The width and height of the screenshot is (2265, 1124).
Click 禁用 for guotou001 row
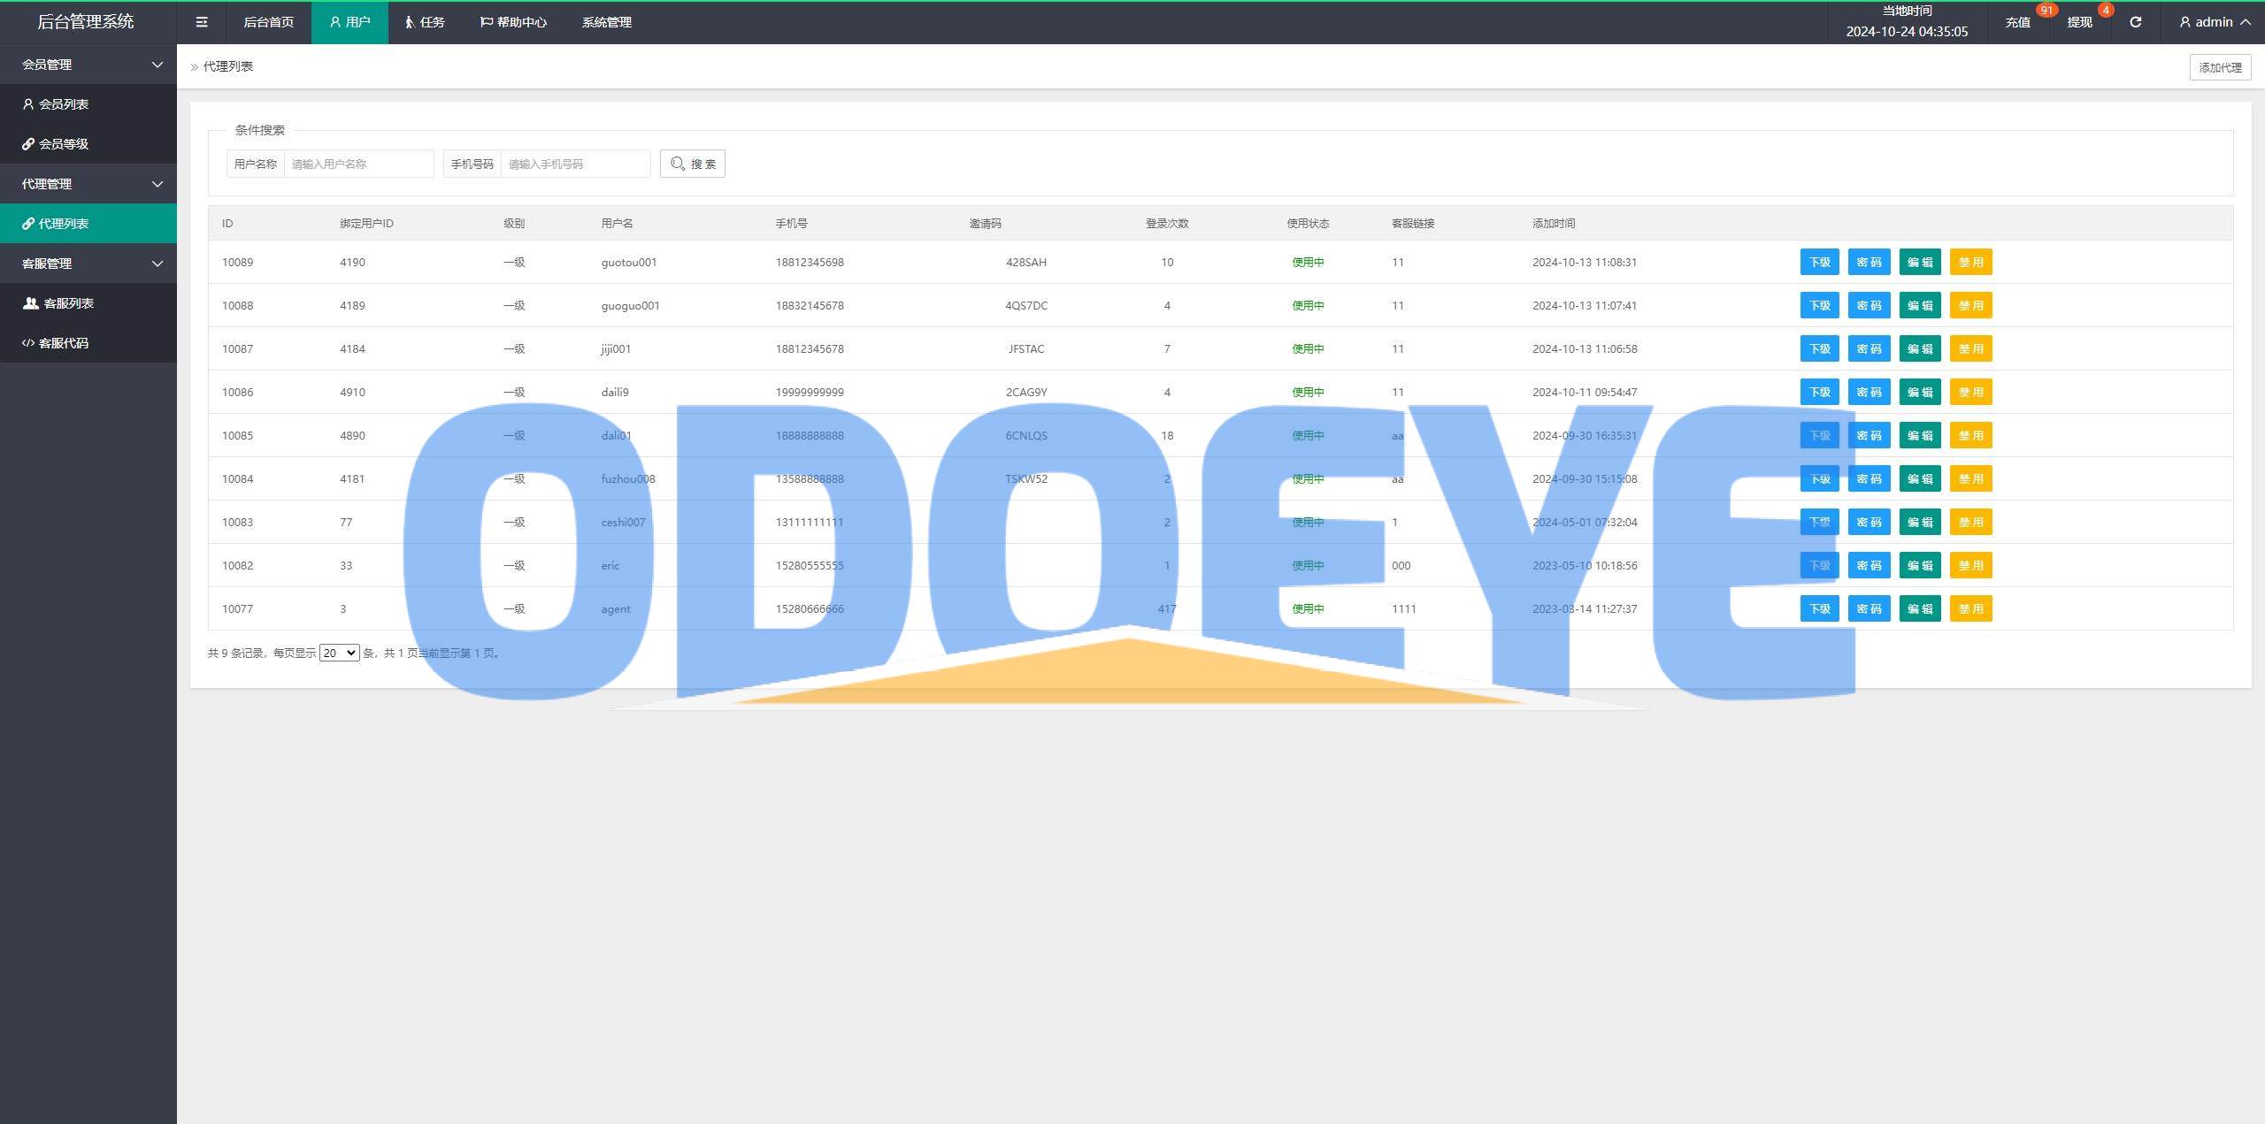click(1970, 262)
